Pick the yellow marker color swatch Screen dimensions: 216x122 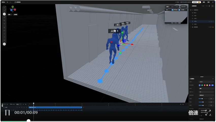[x=207, y=85]
